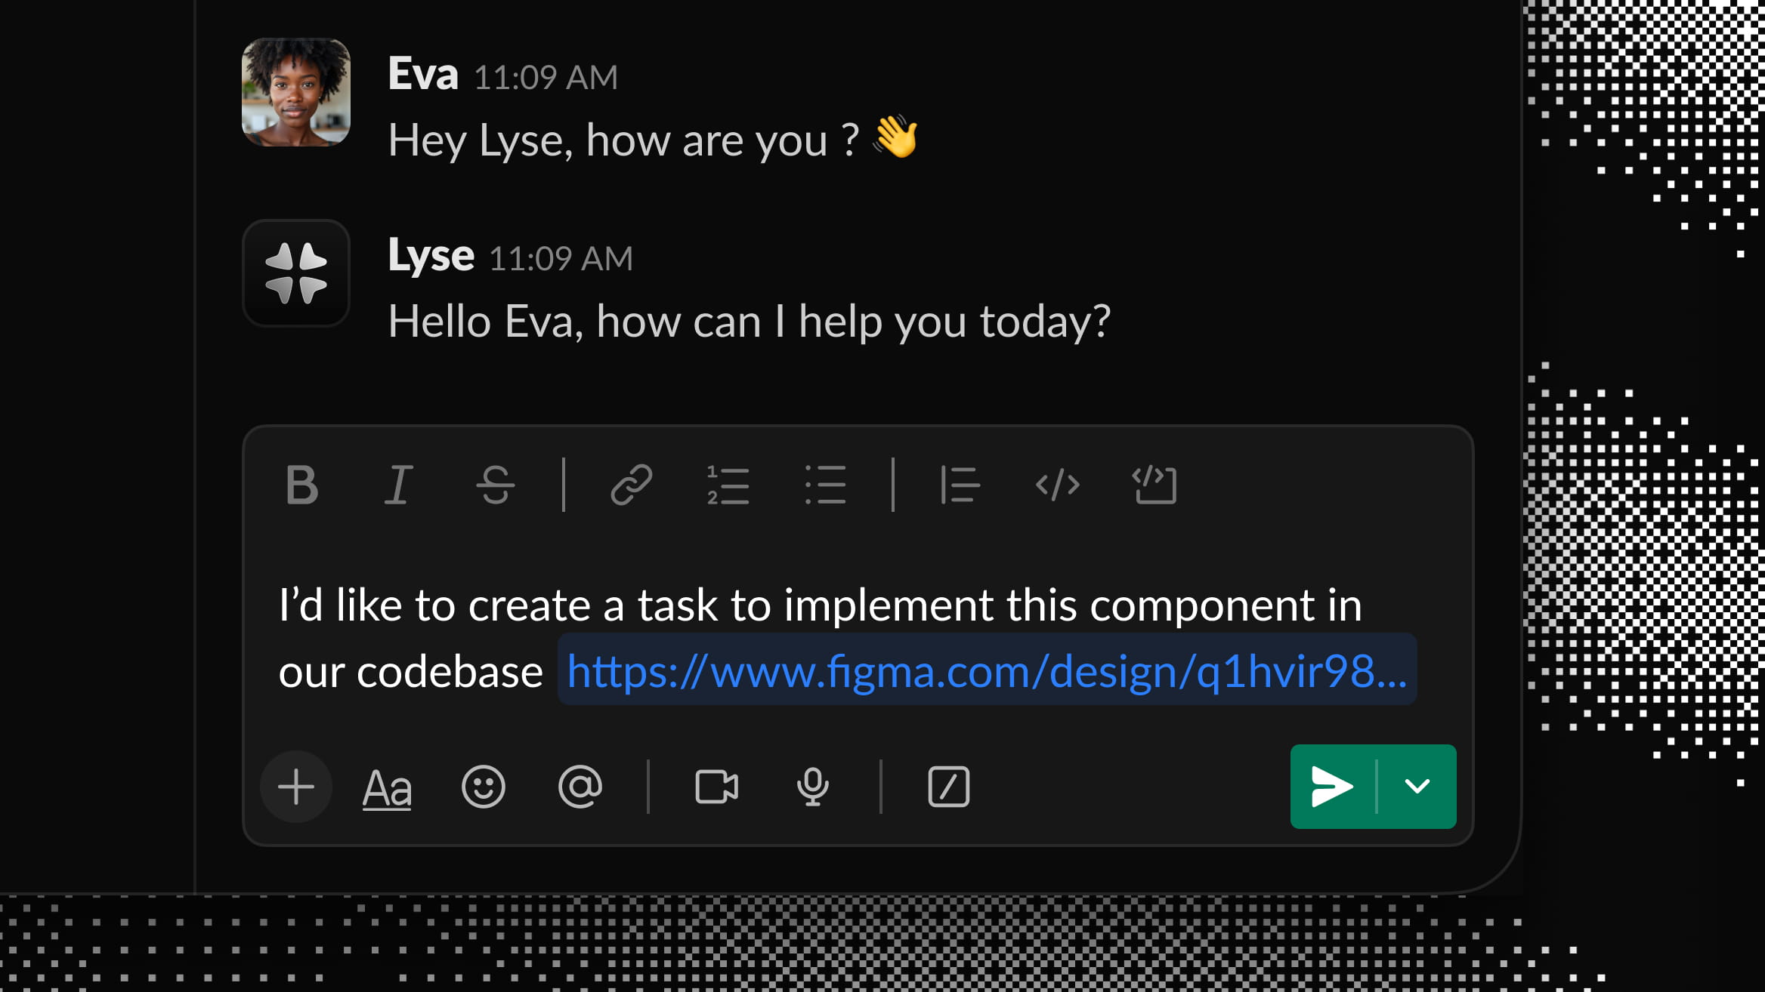Image resolution: width=1765 pixels, height=992 pixels.
Task: Apply blockquote formatting
Action: [959, 485]
